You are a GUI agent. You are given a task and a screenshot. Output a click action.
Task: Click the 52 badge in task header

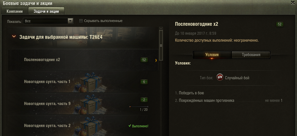280,24
